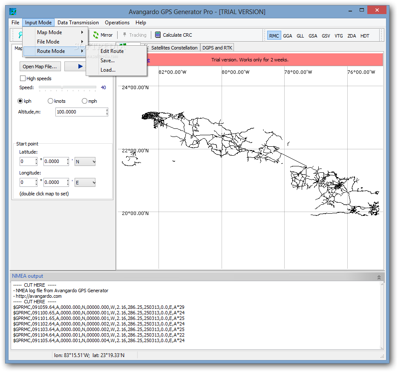Image resolution: width=398 pixels, height=372 pixels.
Task: Toggle the GLL sentence button
Action: 300,36
